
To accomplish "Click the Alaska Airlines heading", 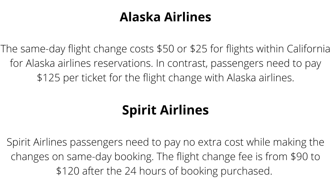I will pyautogui.click(x=165, y=17).
